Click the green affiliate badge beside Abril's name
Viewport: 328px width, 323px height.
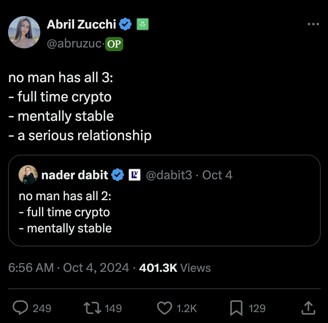[143, 25]
